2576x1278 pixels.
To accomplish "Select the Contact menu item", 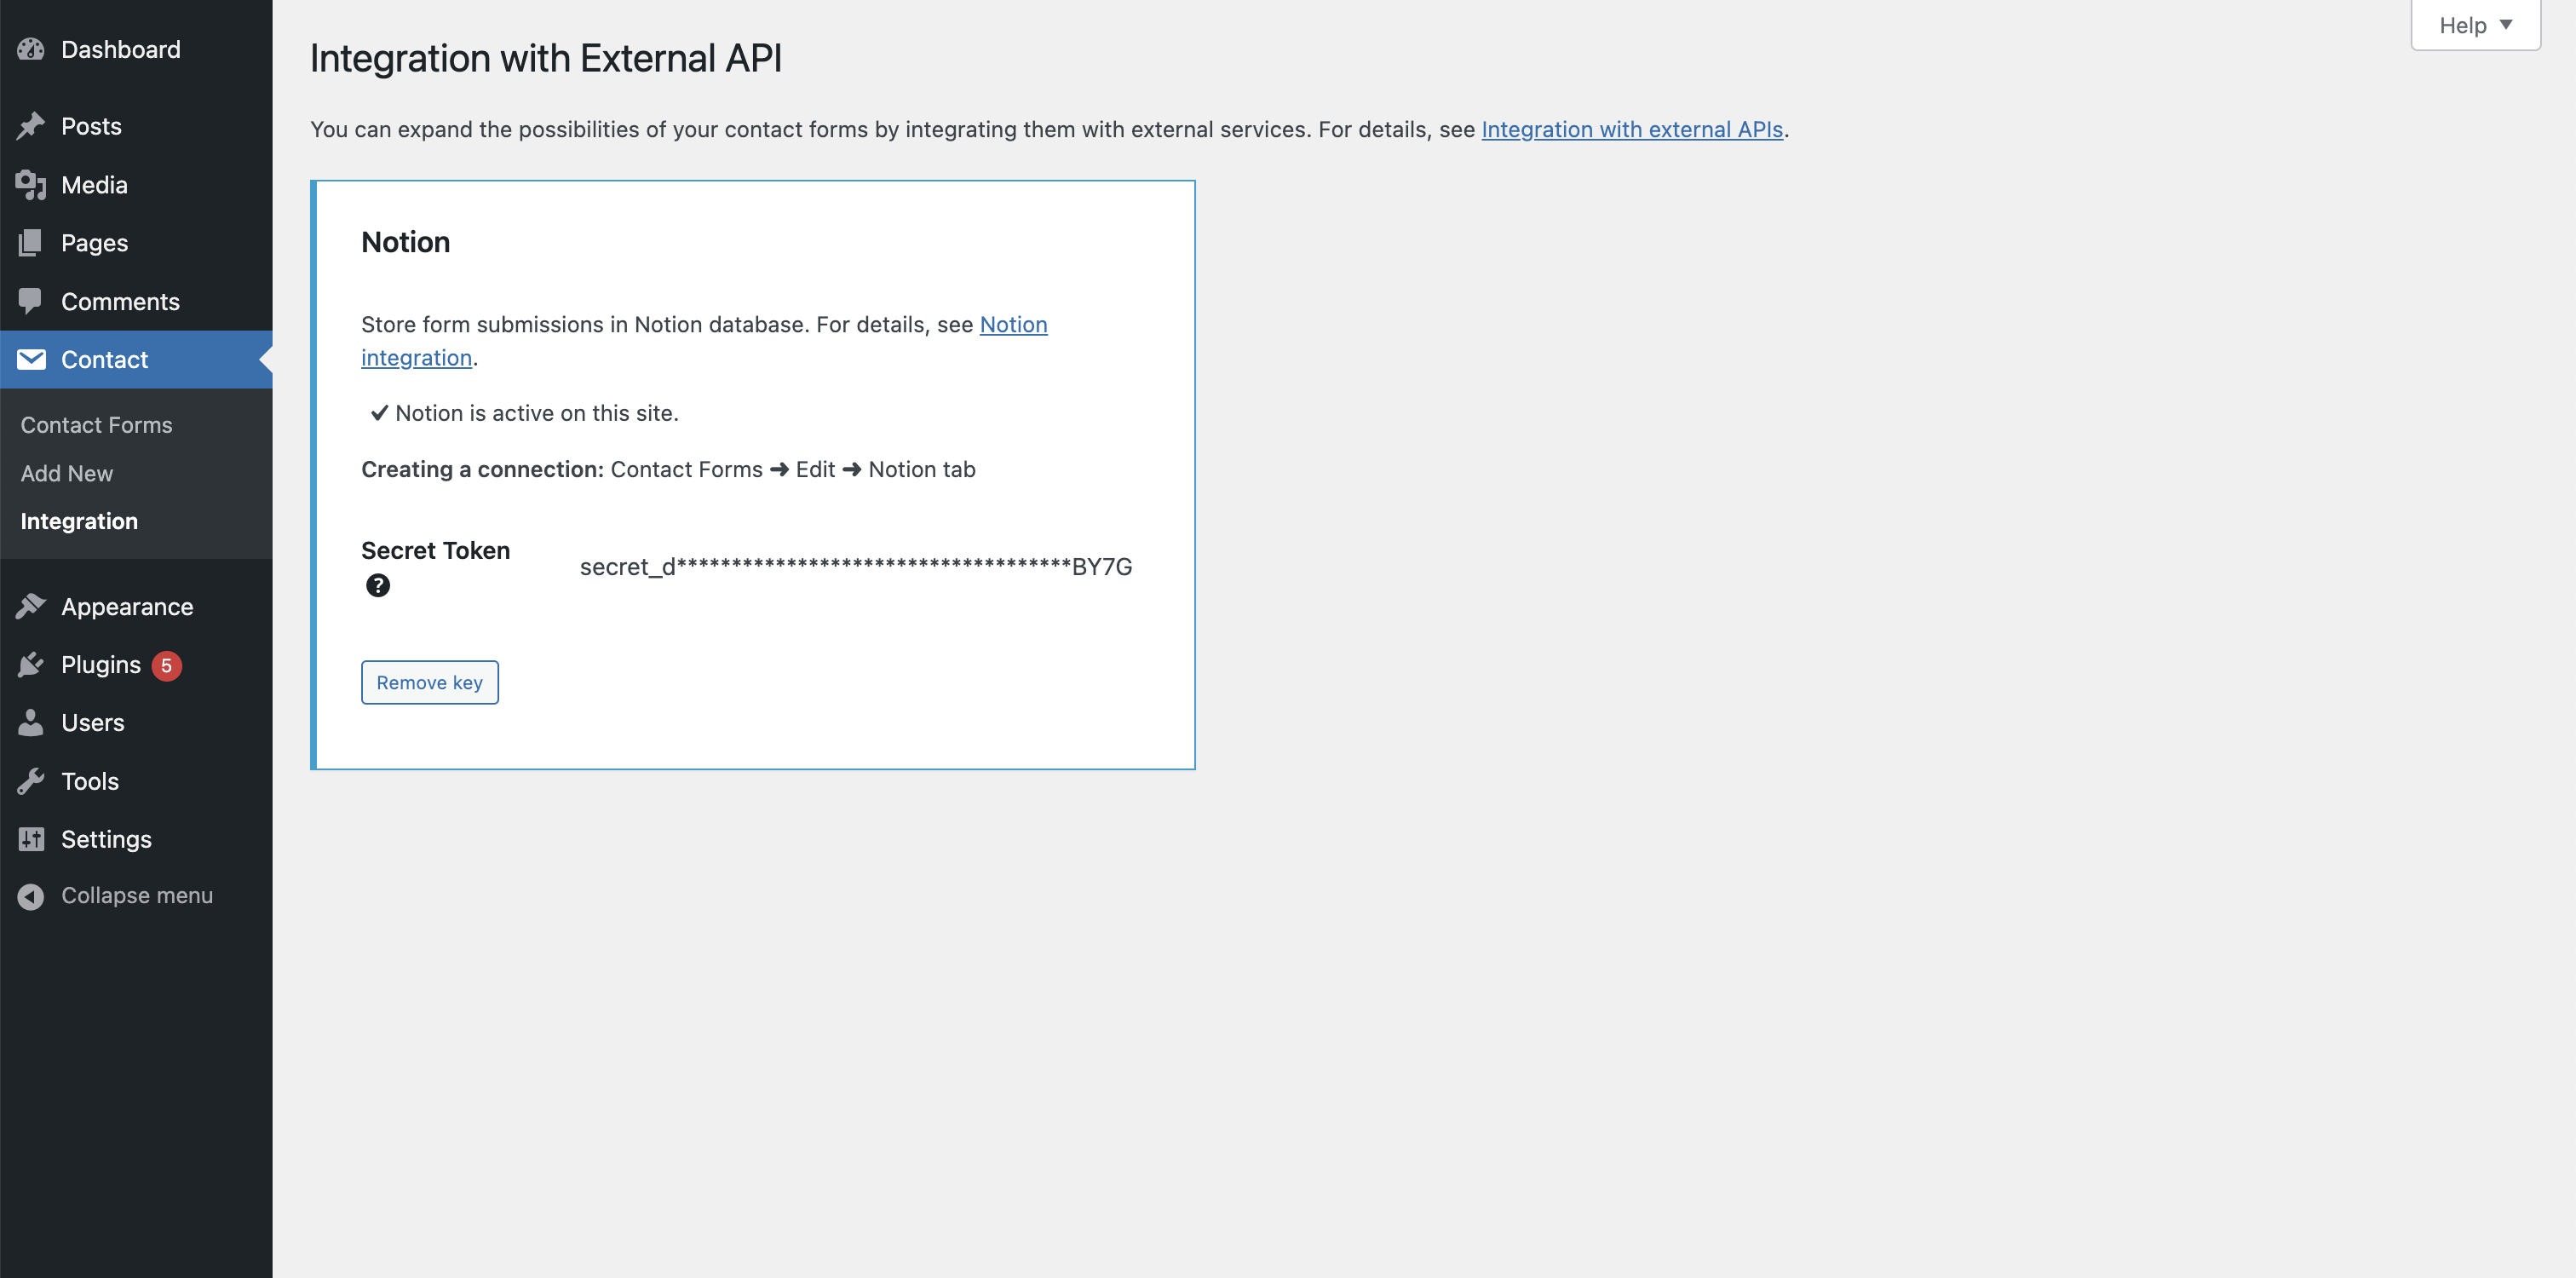I will pos(136,359).
